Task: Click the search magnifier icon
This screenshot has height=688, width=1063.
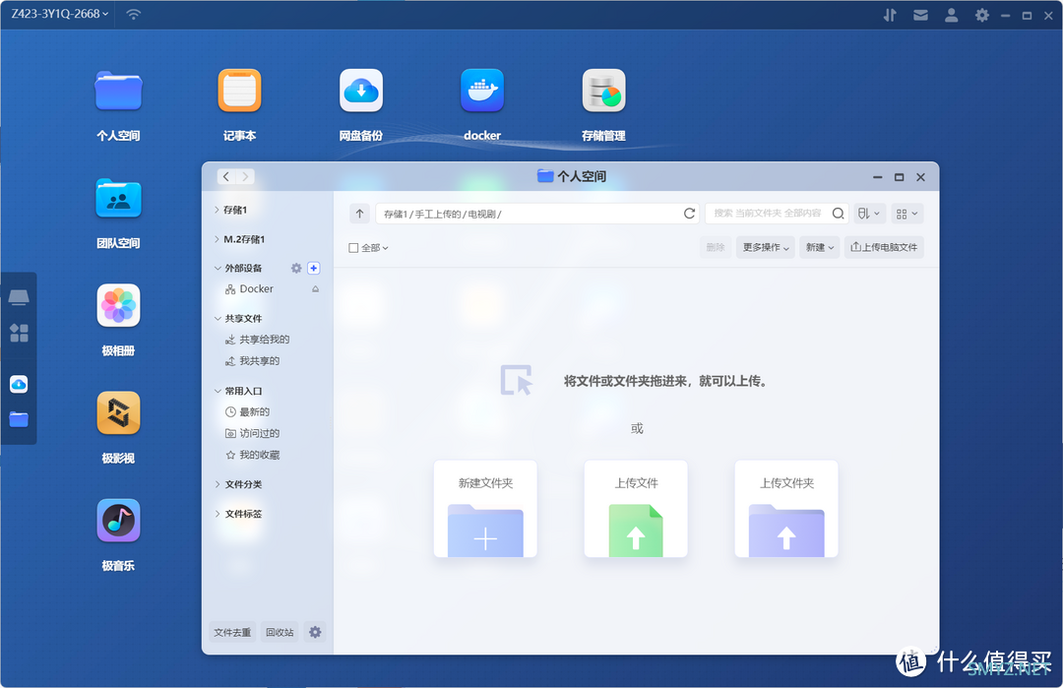Action: [x=838, y=214]
